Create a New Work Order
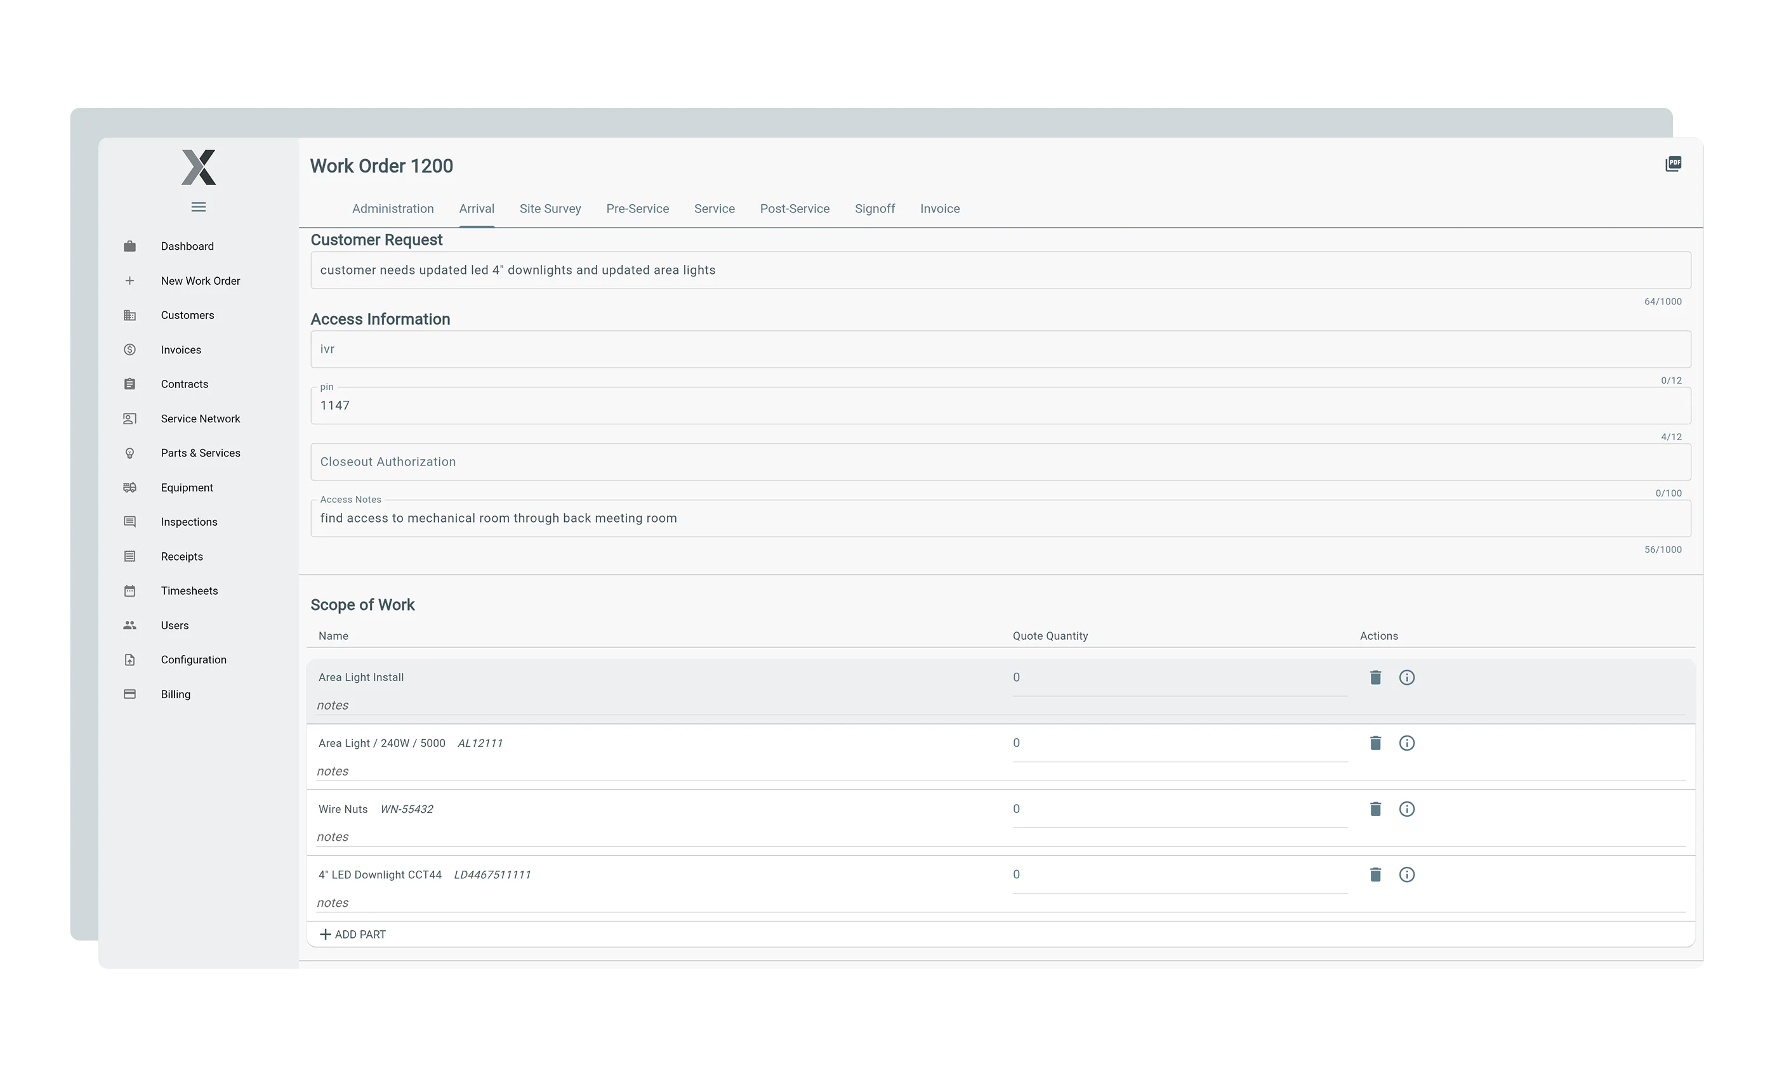Viewport: 1777px width, 1078px height. (200, 281)
